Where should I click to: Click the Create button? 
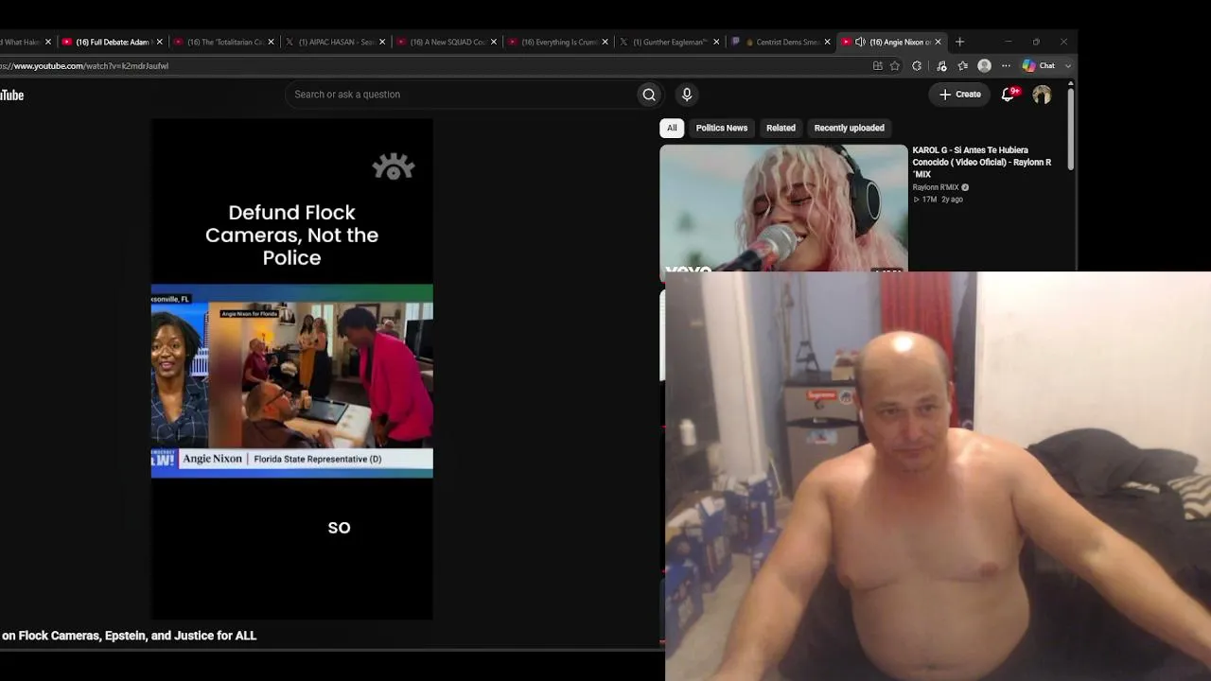(959, 95)
